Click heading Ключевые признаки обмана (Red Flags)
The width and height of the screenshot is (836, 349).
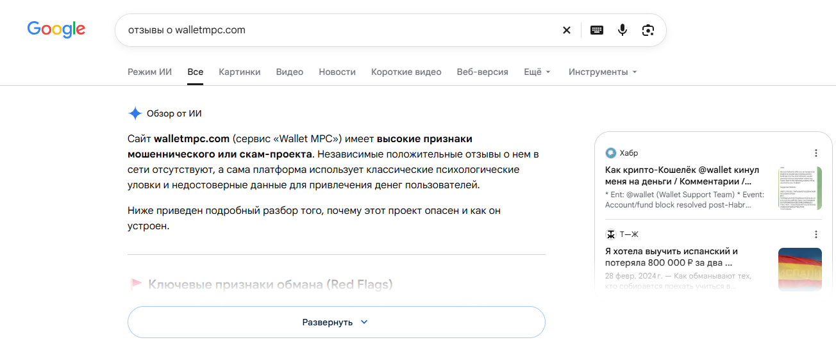point(270,284)
